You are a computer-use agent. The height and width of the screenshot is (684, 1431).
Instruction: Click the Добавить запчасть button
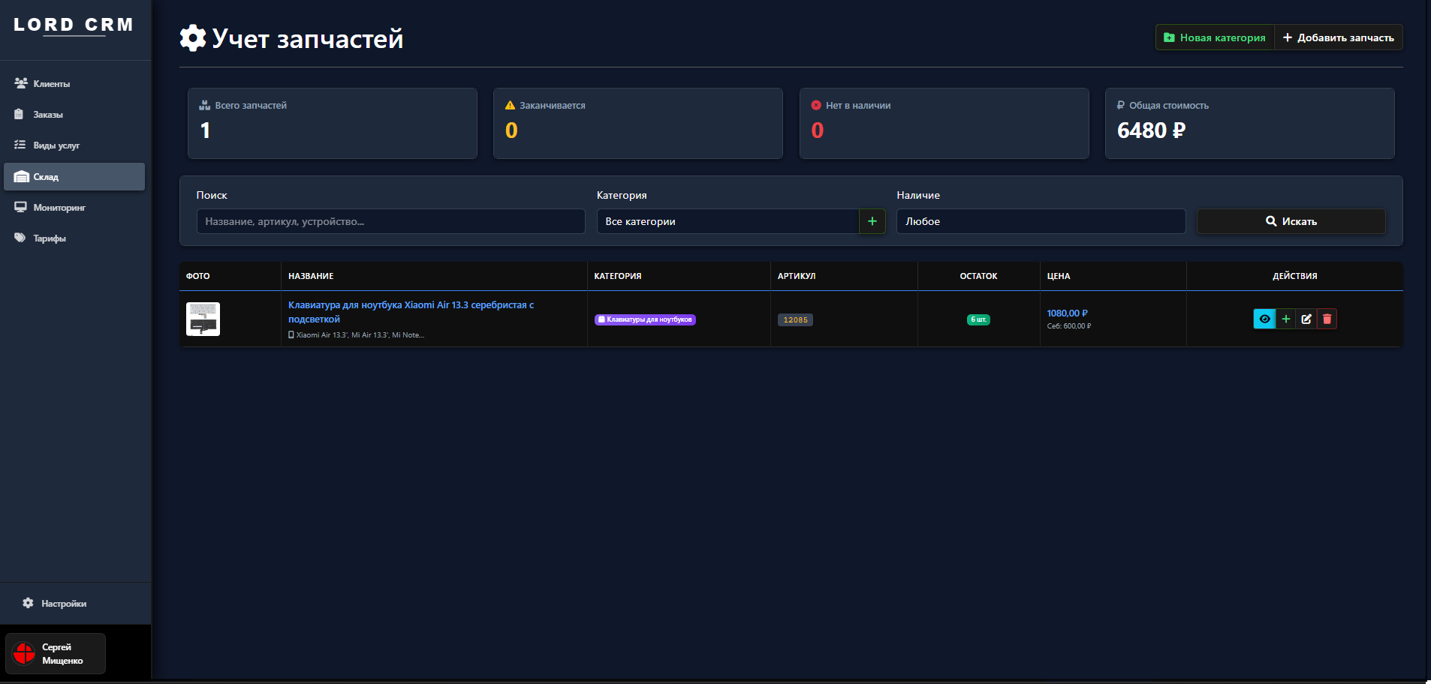point(1338,37)
